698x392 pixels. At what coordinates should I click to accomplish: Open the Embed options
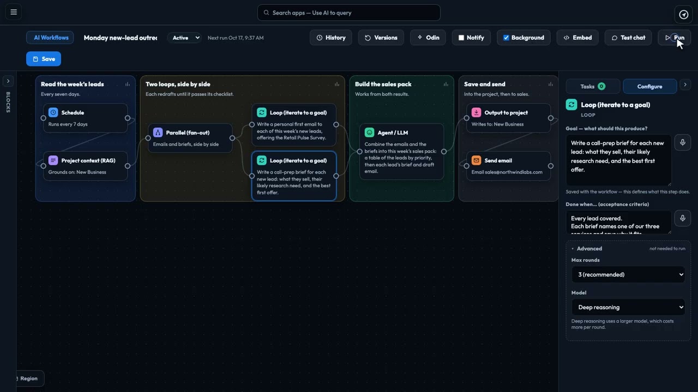[x=577, y=38]
